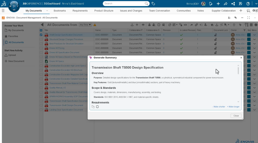Open the Product Structure tab
The width and height of the screenshot is (258, 143).
click(x=104, y=11)
